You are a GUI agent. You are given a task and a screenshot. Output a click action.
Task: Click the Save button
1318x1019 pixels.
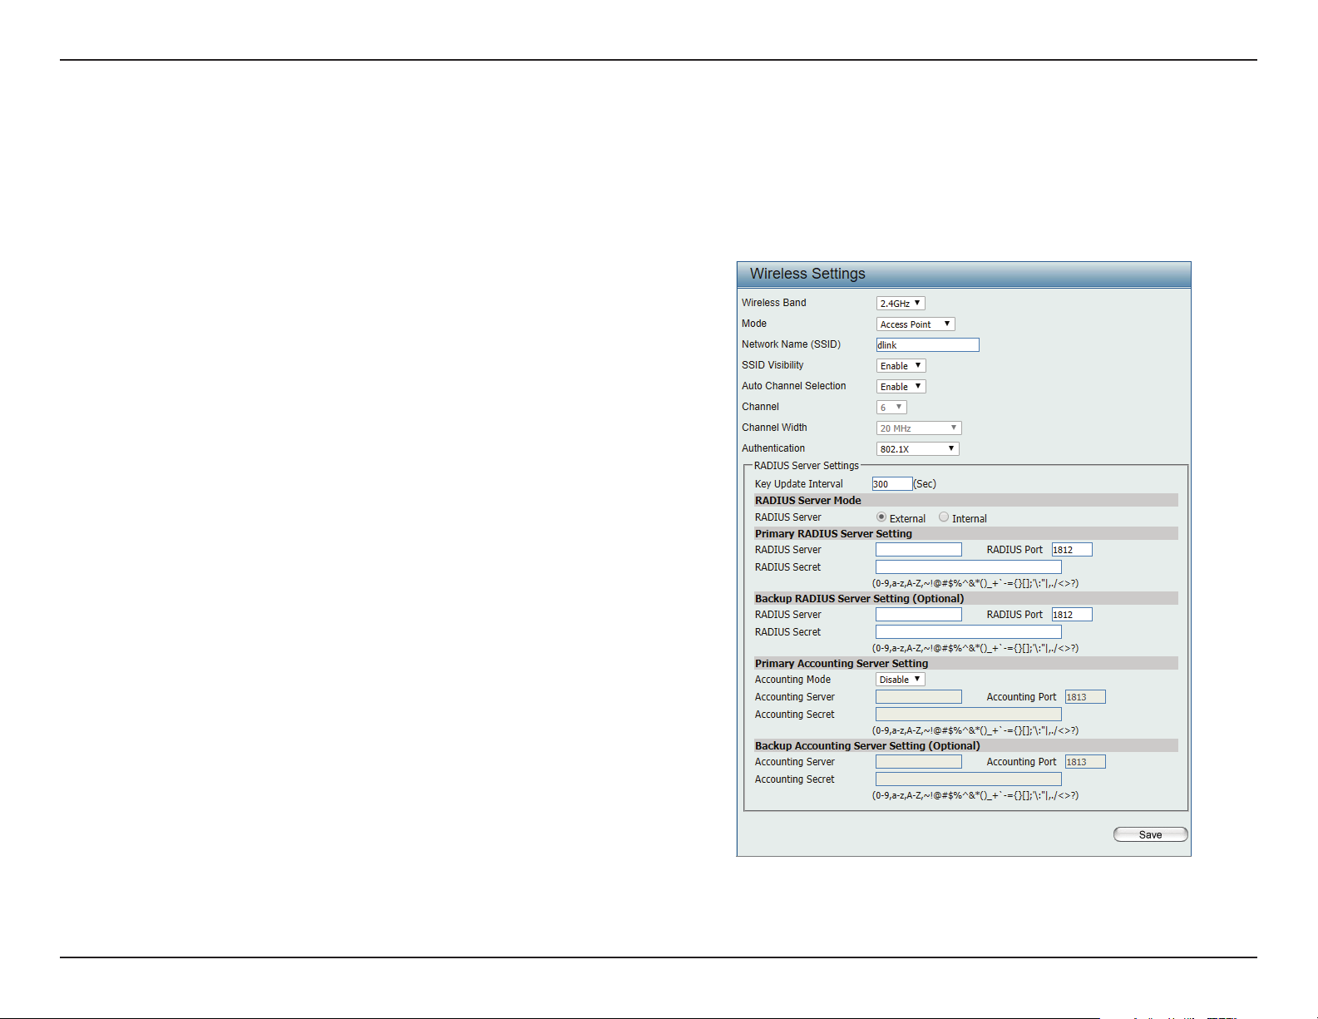1151,834
